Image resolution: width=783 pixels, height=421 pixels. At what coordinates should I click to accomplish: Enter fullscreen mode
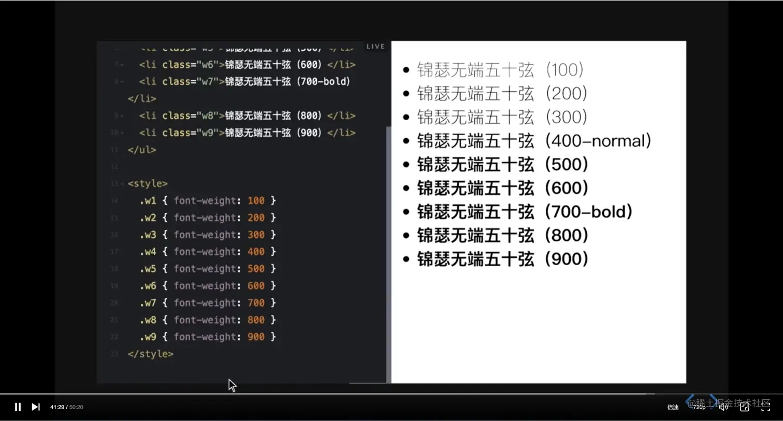point(765,407)
